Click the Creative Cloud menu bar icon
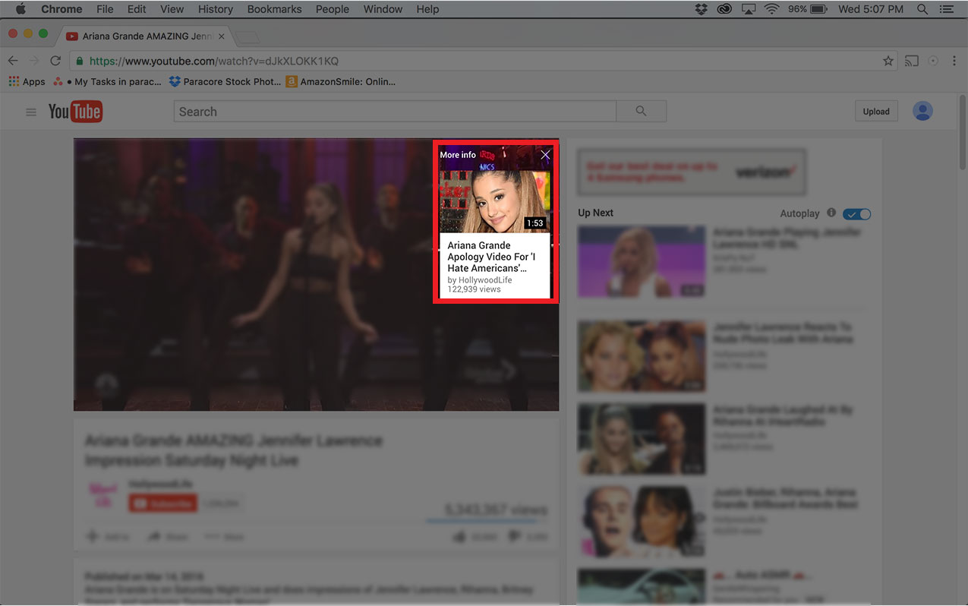 [x=724, y=9]
